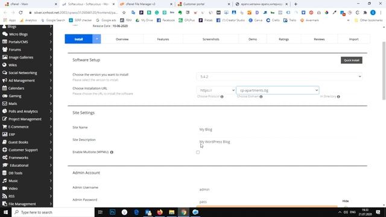Switch to the Ratings tab
The height and width of the screenshot is (217, 386).
click(283, 39)
